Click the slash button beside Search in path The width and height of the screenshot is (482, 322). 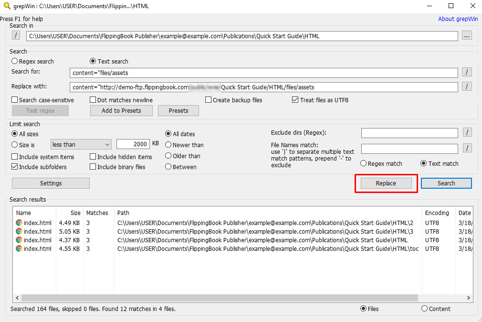coord(16,35)
